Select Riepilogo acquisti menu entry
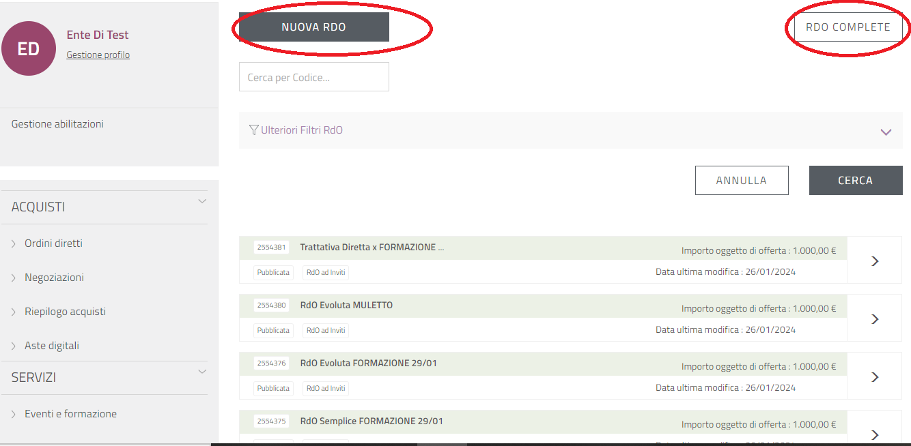The image size is (911, 446). [65, 312]
